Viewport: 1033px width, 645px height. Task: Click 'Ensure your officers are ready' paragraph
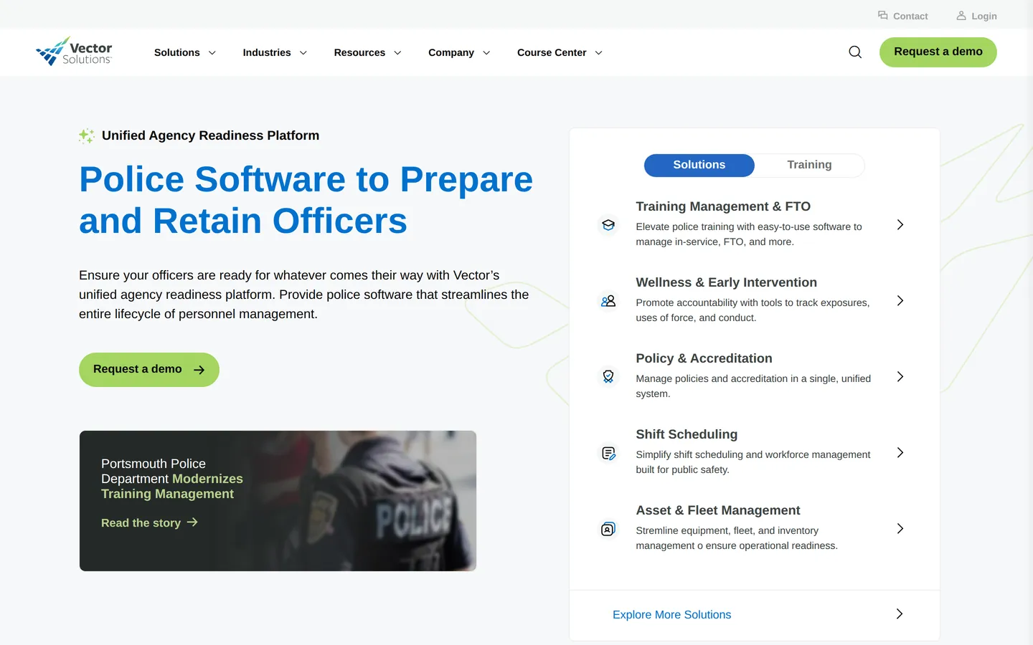click(x=304, y=295)
